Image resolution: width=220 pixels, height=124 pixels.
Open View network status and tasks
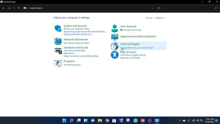tap(76, 43)
